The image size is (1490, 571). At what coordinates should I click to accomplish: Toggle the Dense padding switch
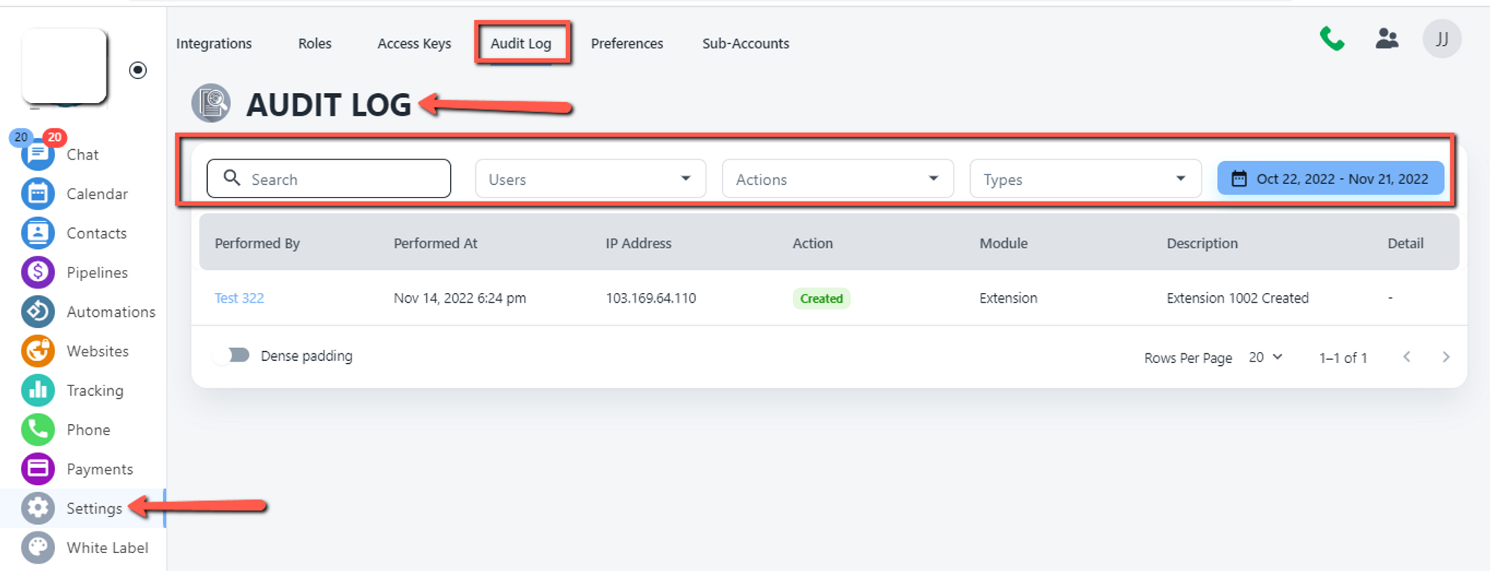click(x=232, y=356)
